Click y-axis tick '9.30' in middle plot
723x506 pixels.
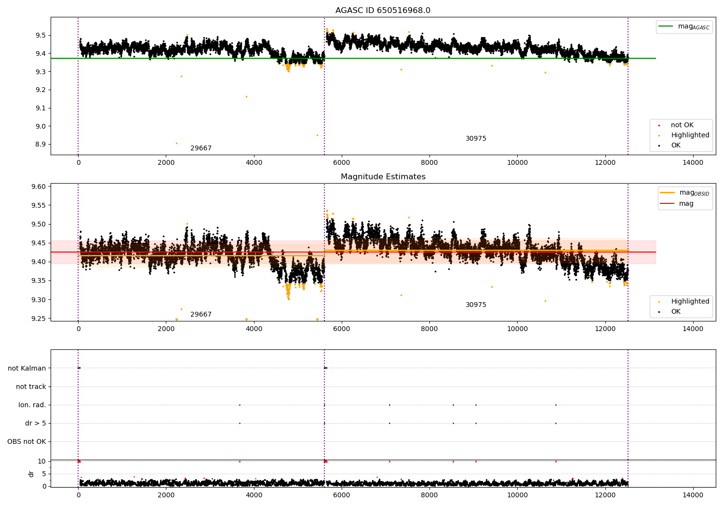point(39,300)
